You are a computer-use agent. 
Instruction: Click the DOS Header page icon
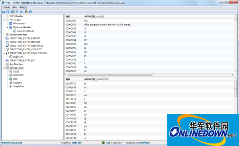point(7,16)
